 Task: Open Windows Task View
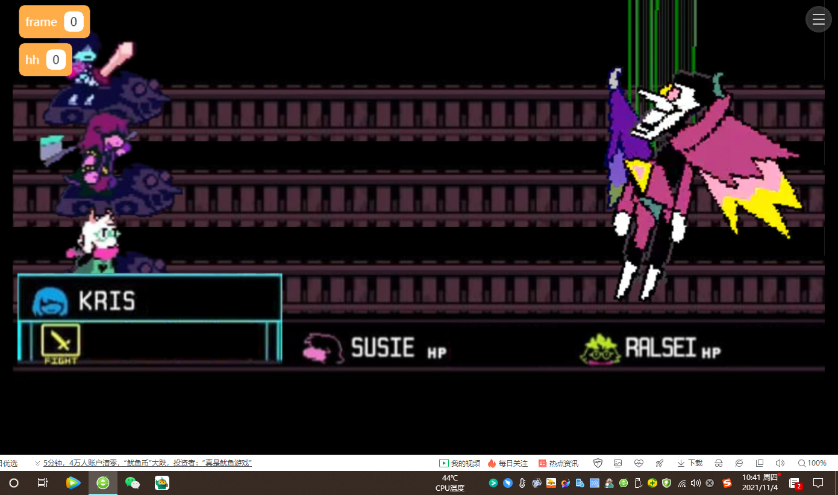coord(42,483)
